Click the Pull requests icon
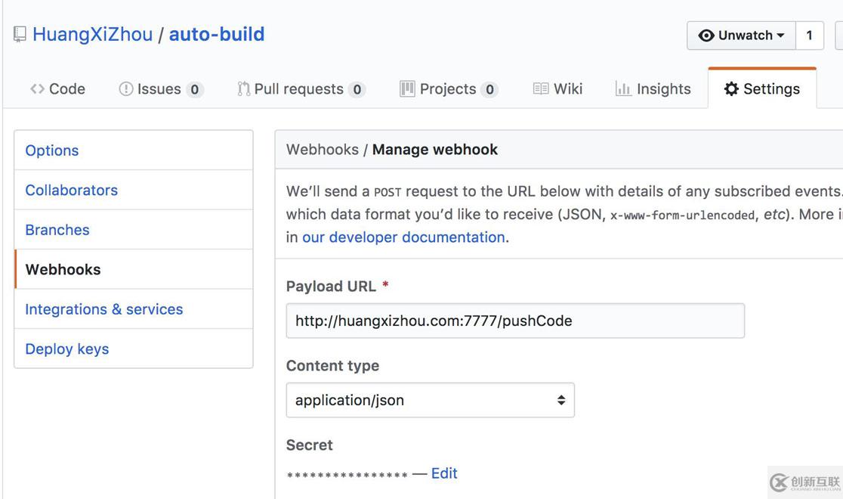Image resolution: width=843 pixels, height=499 pixels. click(243, 89)
